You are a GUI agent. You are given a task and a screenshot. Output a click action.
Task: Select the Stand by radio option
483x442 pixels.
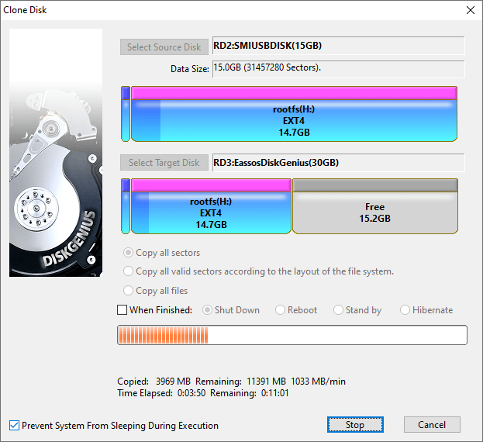[x=339, y=310]
